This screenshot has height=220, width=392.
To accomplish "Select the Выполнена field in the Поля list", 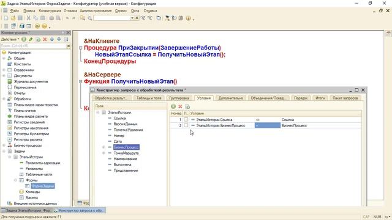I will (x=123, y=164).
